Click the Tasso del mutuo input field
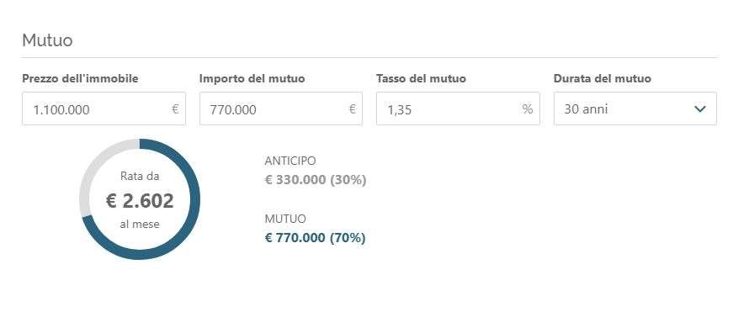Screen dimensions: 749x312 458,108
